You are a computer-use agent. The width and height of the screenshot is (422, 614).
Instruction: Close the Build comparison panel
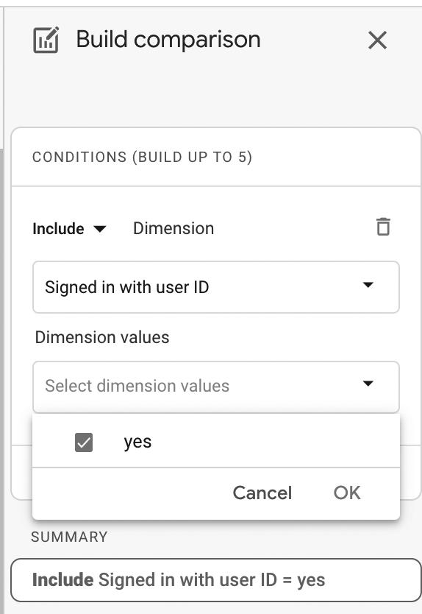(377, 40)
